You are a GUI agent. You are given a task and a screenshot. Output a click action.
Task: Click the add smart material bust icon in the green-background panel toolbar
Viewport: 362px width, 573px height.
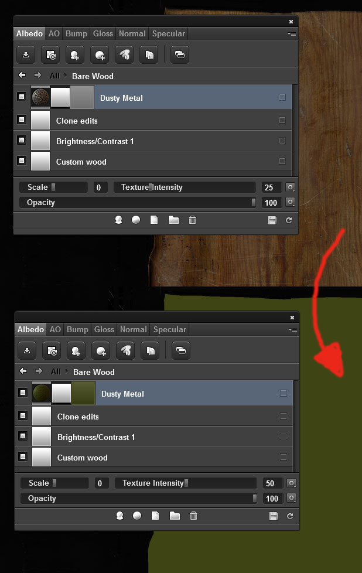tap(76, 351)
